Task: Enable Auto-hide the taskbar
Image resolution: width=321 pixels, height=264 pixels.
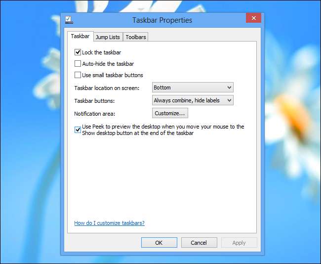Action: click(x=78, y=64)
